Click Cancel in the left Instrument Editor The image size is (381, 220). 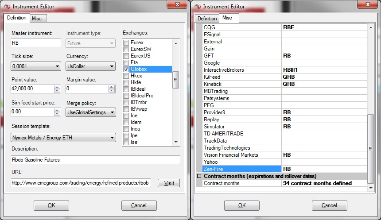click(139, 205)
